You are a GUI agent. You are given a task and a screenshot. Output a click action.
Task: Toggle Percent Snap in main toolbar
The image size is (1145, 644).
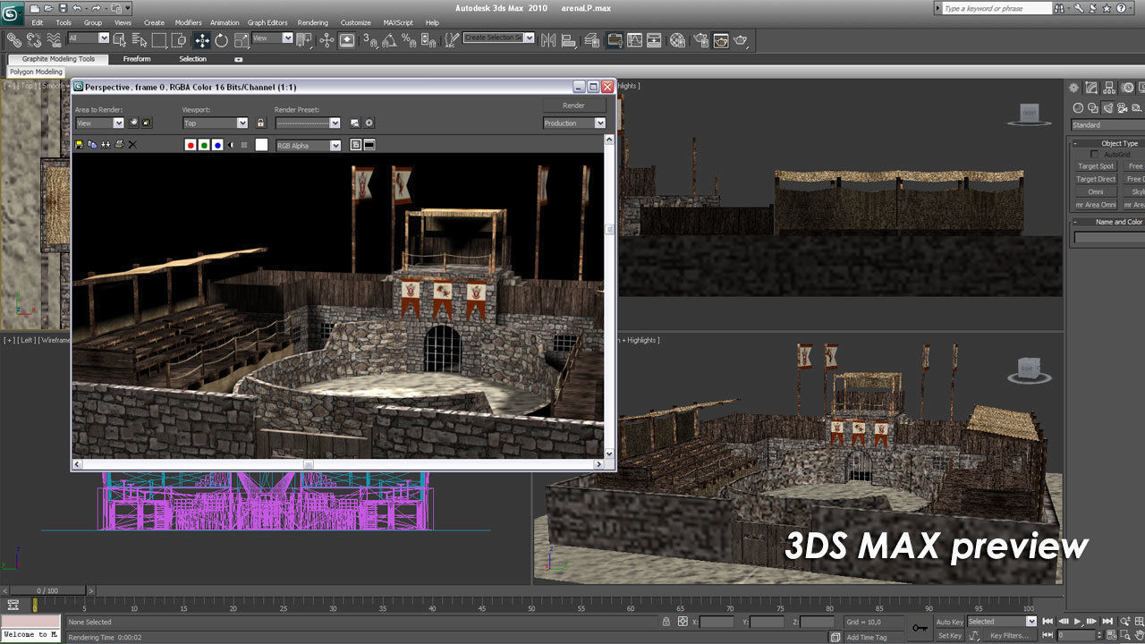[409, 39]
